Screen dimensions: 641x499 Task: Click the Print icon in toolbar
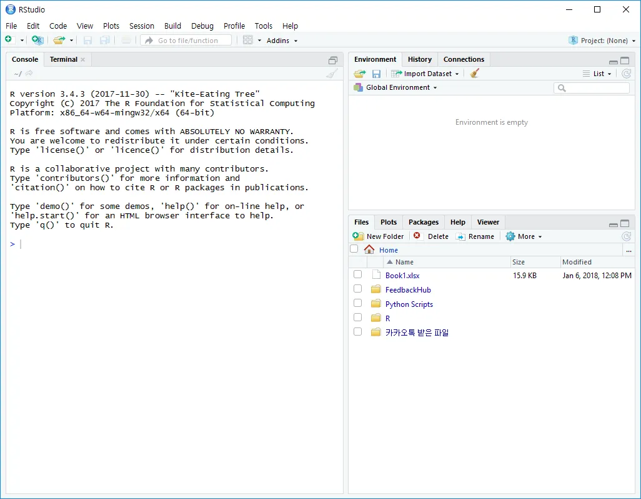[x=126, y=40]
